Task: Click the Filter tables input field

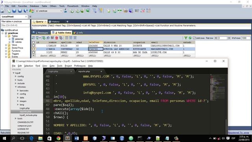Action: (x=15, y=25)
